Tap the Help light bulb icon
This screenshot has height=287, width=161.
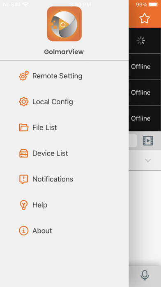click(24, 205)
